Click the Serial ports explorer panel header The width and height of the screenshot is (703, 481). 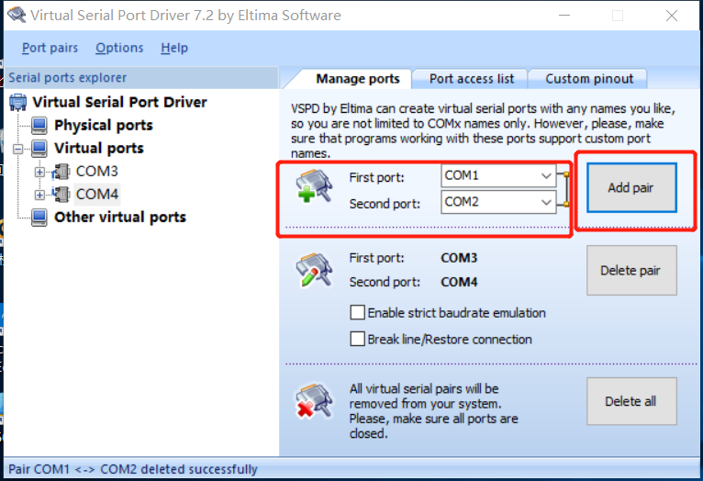140,77
